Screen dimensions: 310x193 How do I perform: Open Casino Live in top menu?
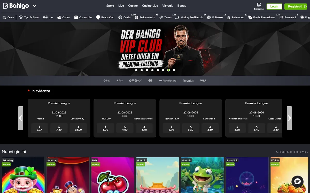[150, 6]
